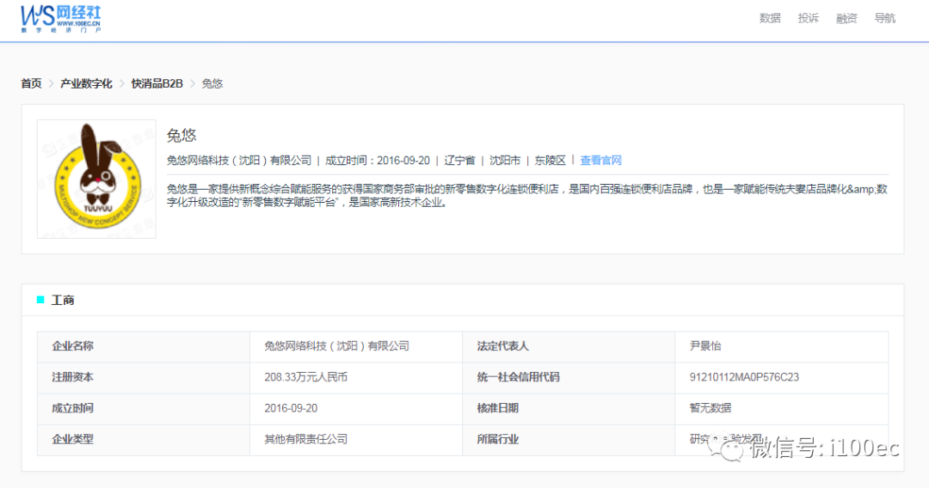Click the chevron after 快消品B2B in breadcrumb
Image resolution: width=929 pixels, height=488 pixels.
193,83
